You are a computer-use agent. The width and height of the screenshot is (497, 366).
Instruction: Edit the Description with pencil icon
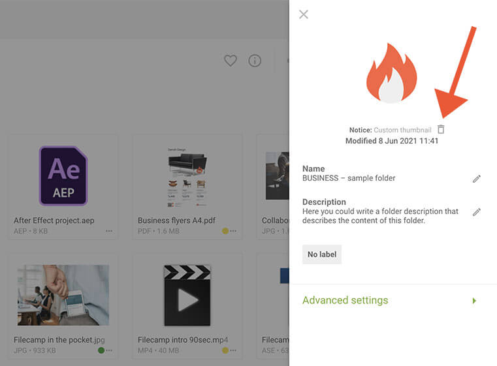(x=476, y=212)
